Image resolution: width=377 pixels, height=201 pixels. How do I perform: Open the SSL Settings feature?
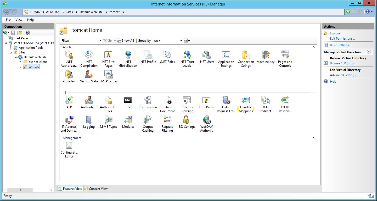point(187,122)
